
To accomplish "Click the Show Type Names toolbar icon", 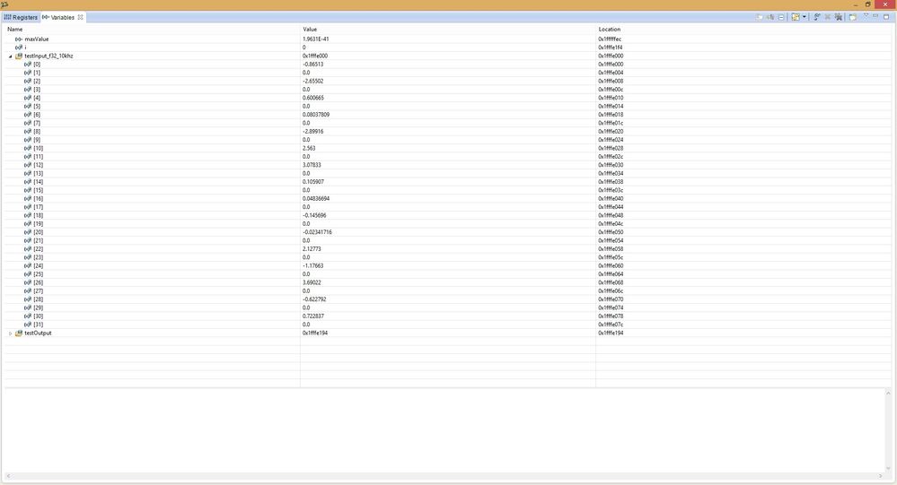I will [x=759, y=17].
